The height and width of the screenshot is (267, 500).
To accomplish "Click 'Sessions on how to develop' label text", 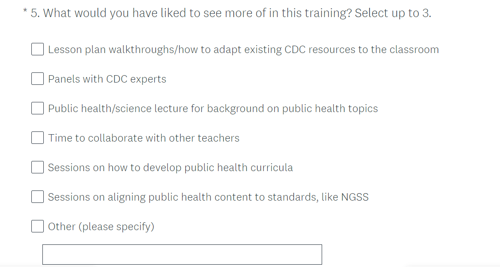I will pos(171,167).
